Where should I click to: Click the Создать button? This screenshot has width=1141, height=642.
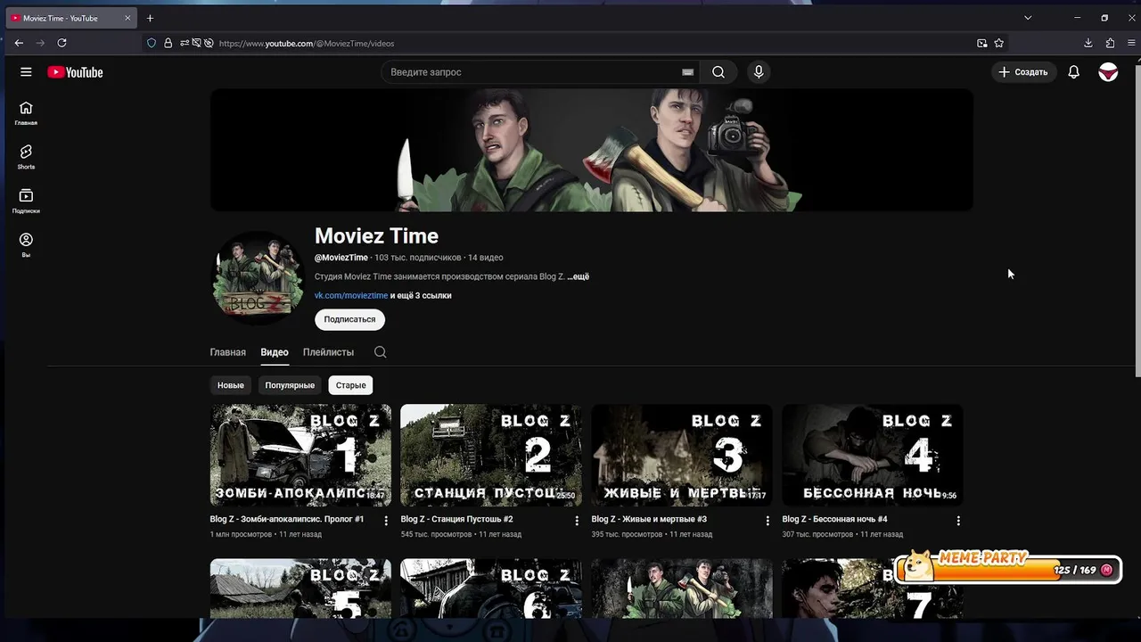click(1023, 72)
